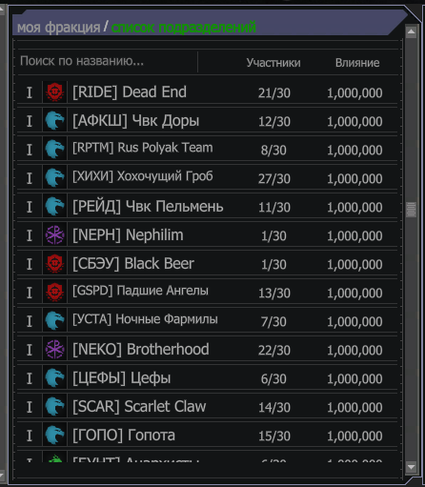The image size is (425, 487).
Task: Click the red emblem of Black Beer
Action: pyautogui.click(x=54, y=264)
